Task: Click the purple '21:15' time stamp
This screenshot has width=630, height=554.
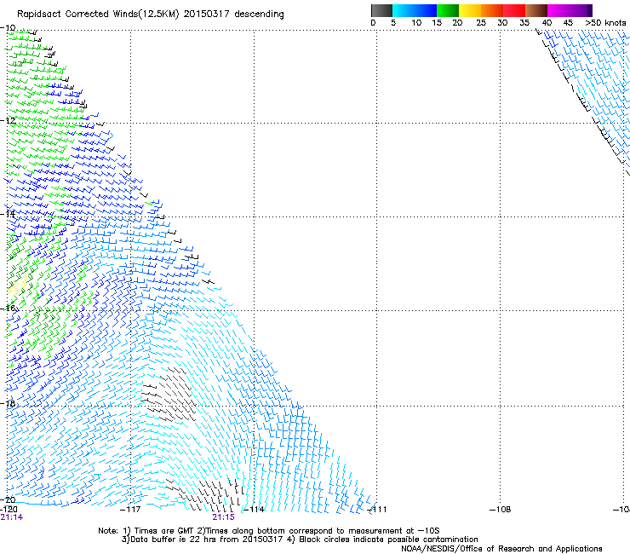Action: pyautogui.click(x=223, y=517)
